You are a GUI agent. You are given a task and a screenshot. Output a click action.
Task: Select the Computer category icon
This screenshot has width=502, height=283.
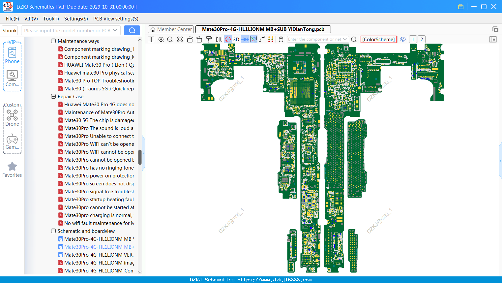(12, 78)
